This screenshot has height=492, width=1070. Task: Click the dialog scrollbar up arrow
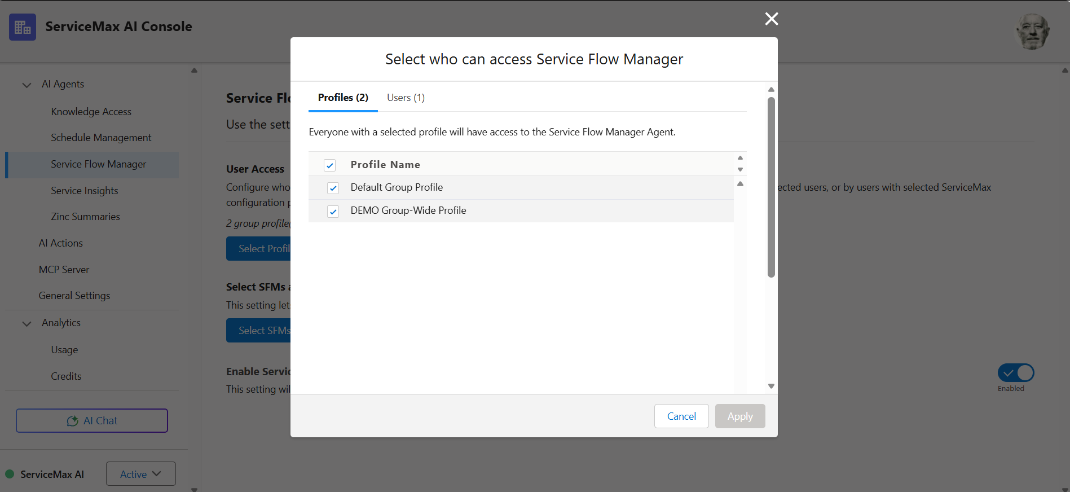[771, 90]
